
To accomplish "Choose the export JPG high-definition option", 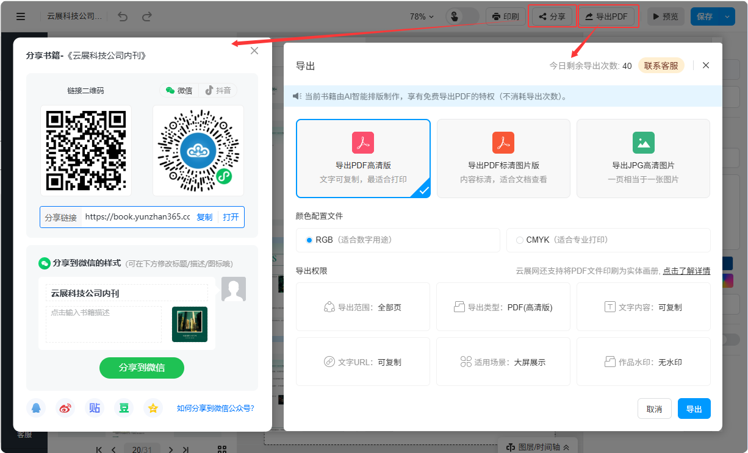I will 643,159.
